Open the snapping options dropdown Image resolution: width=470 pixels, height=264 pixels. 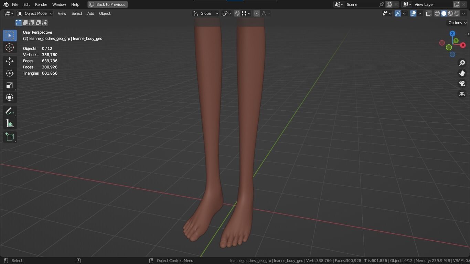pos(246,13)
